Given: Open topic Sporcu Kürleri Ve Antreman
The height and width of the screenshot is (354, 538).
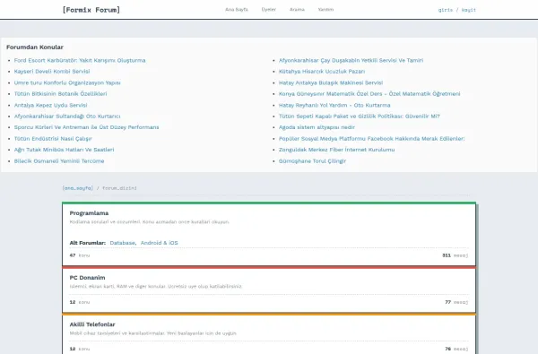Looking at the screenshot, I should pyautogui.click(x=86, y=127).
